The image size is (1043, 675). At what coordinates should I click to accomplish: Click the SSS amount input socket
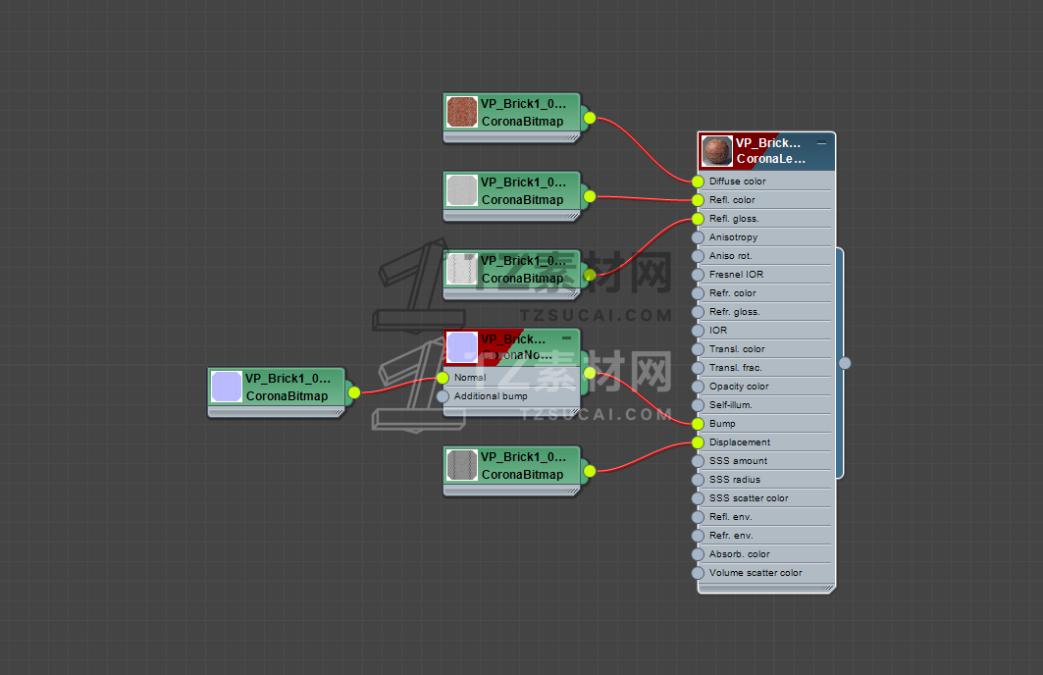coord(698,461)
